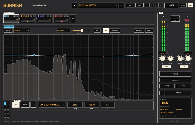The width and height of the screenshot is (195, 125).
Task: Open the equalizer PRESETS list
Action: pos(139,30)
